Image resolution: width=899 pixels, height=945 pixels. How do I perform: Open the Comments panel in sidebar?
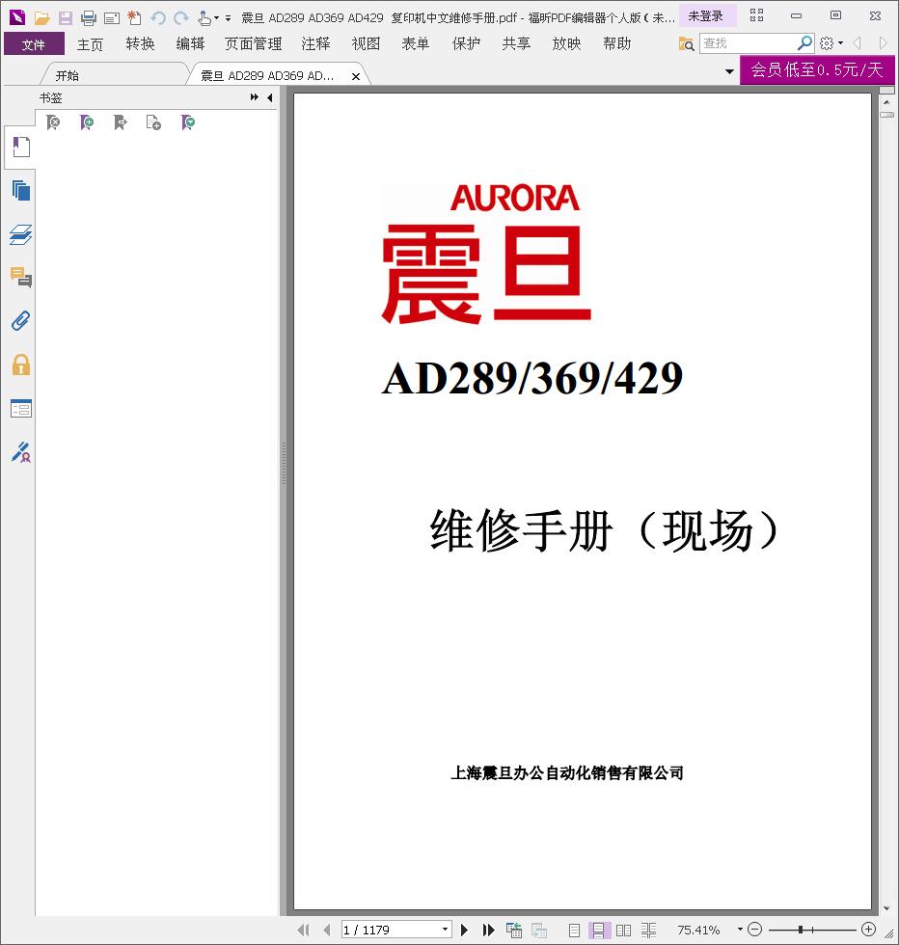pyautogui.click(x=21, y=278)
